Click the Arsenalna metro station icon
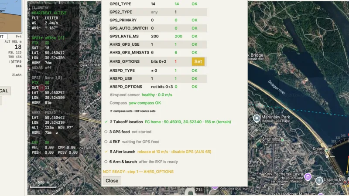Screen dimensions: 349x196 click(282, 140)
